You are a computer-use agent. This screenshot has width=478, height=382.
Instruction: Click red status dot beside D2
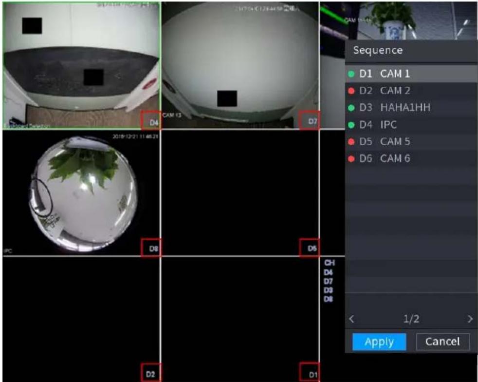(x=351, y=91)
